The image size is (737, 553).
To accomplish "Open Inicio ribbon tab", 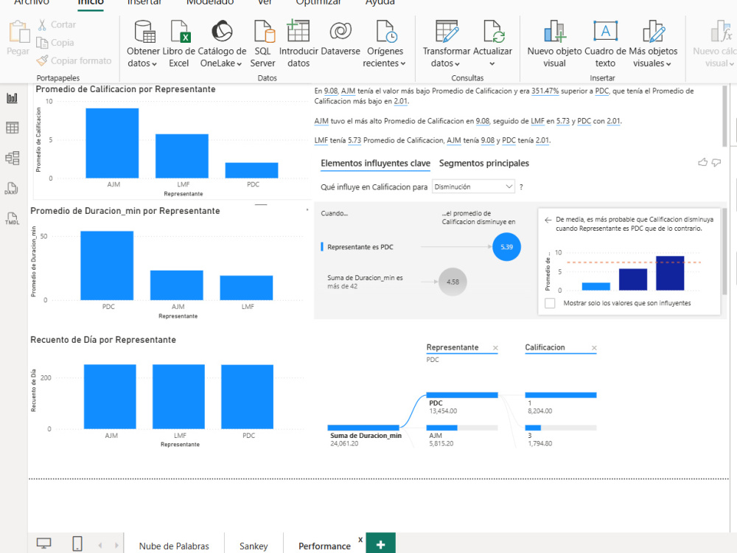I will [x=90, y=3].
